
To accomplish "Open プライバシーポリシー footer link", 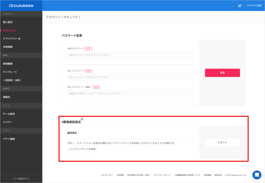I will (162, 175).
